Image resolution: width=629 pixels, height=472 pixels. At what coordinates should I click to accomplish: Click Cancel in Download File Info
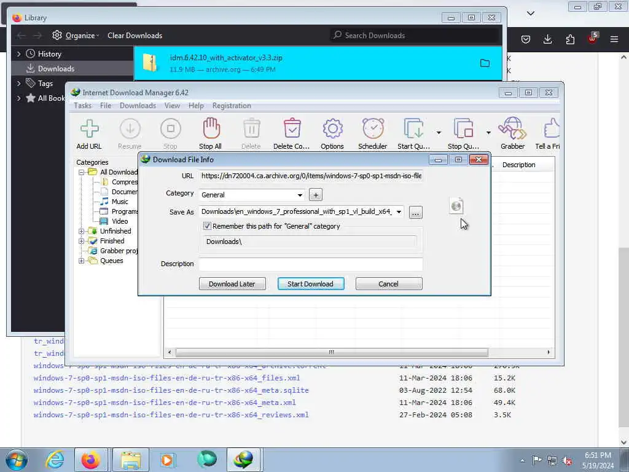click(x=388, y=284)
